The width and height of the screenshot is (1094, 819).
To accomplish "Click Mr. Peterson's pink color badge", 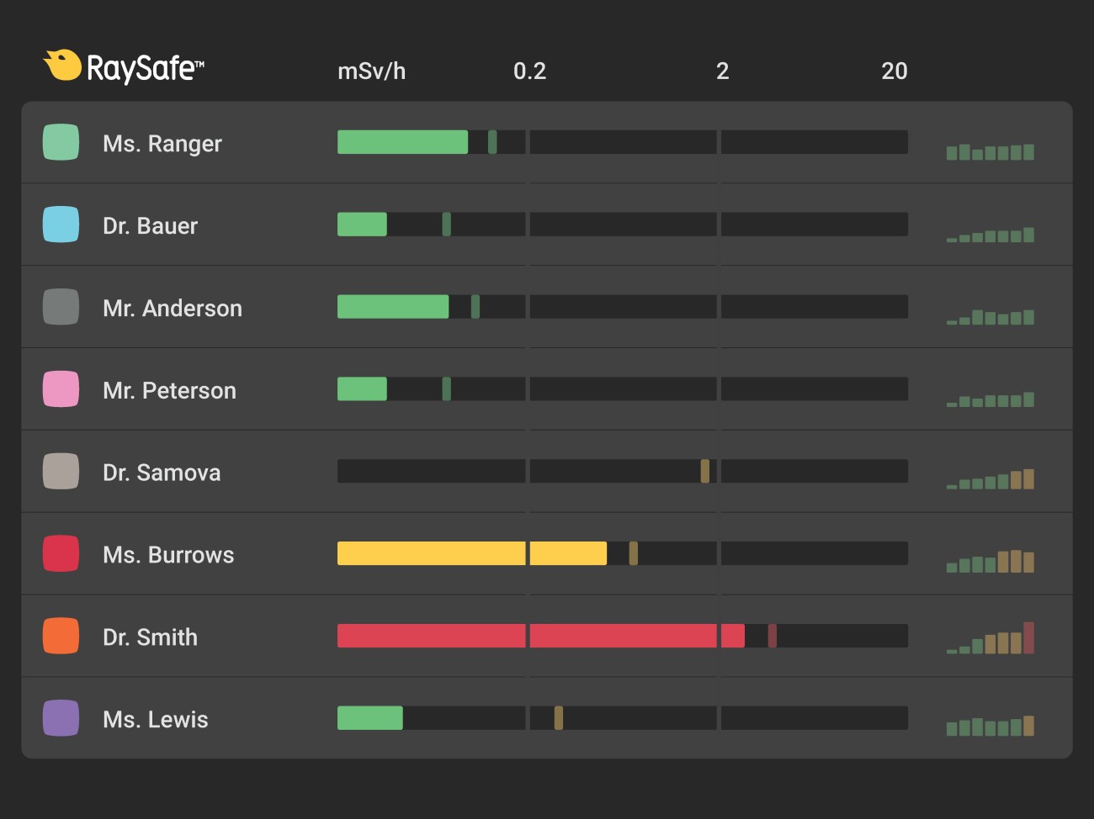I will tap(61, 389).
